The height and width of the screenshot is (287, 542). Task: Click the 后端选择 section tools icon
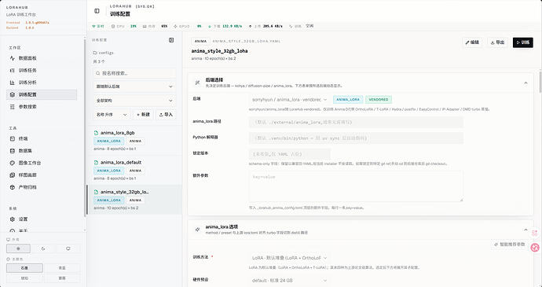(197, 83)
